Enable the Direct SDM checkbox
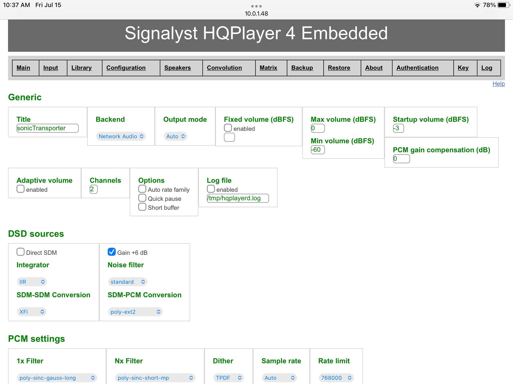This screenshot has height=384, width=513. (x=21, y=252)
